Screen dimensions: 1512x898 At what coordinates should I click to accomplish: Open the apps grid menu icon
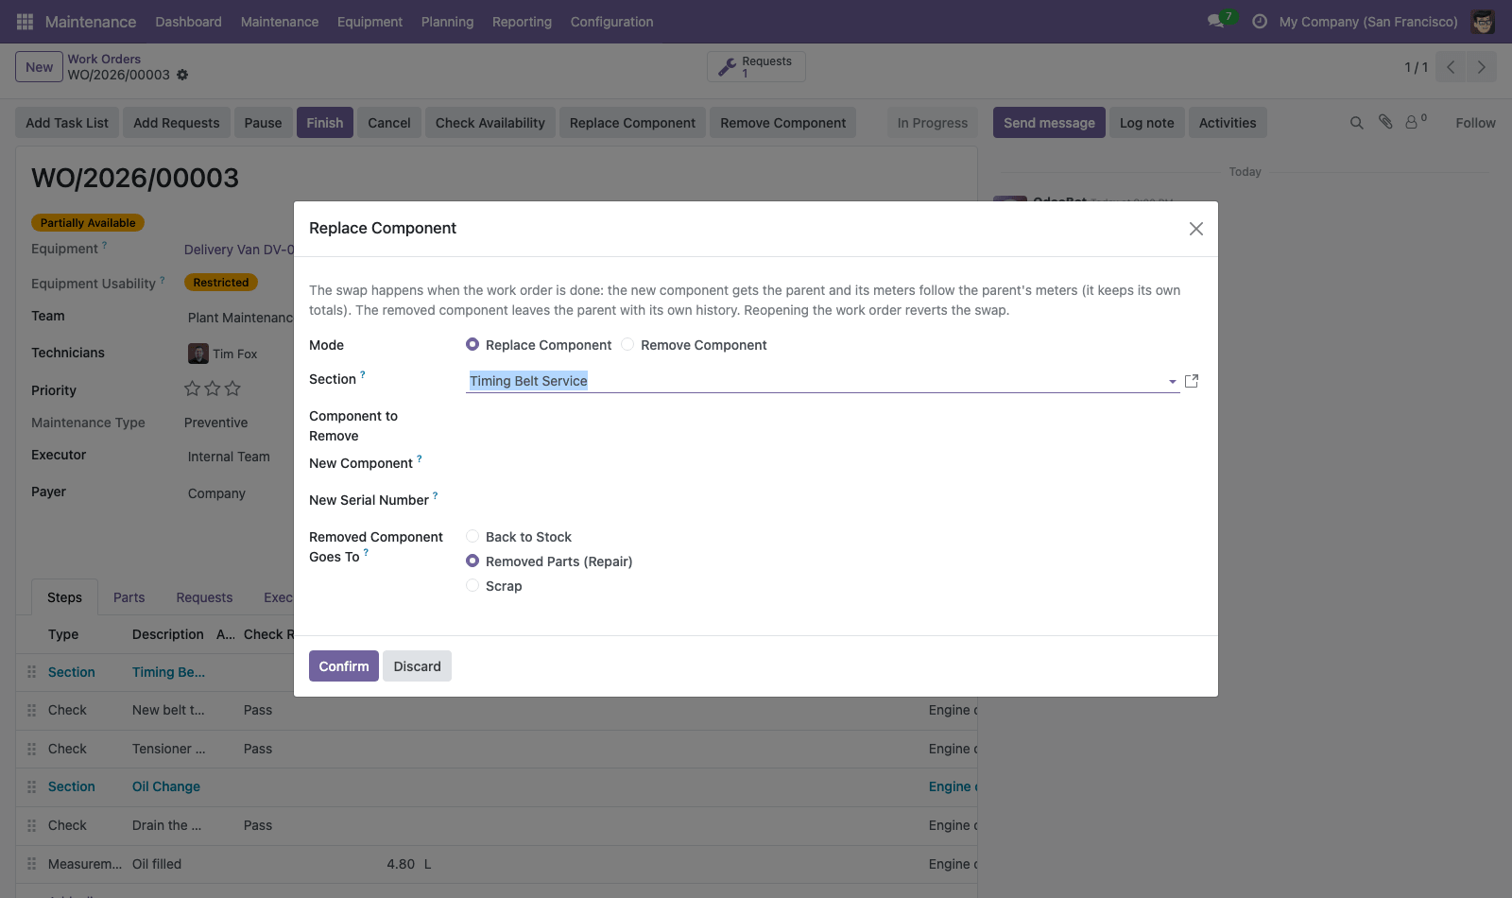click(x=25, y=22)
